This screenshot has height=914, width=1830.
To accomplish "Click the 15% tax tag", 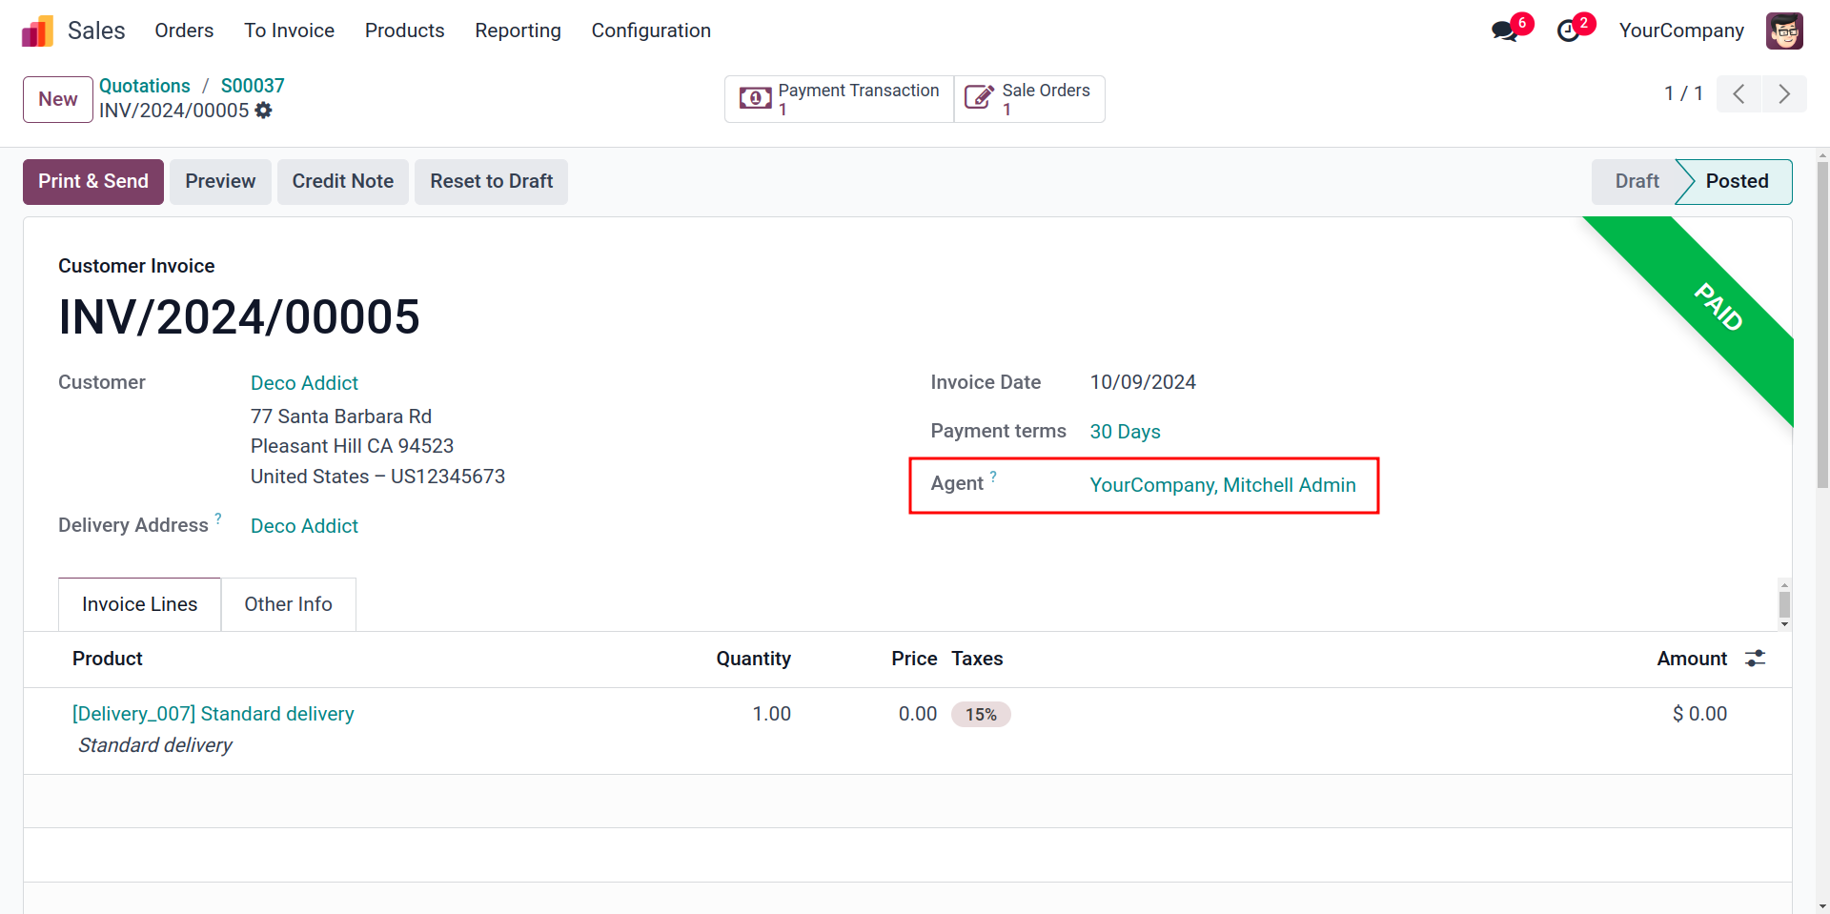I will tap(981, 715).
